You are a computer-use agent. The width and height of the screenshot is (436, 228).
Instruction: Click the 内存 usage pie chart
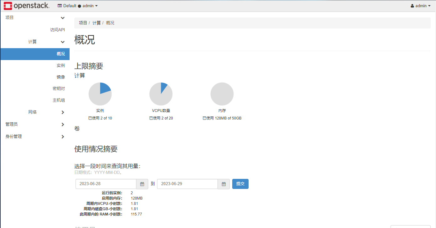point(222,94)
